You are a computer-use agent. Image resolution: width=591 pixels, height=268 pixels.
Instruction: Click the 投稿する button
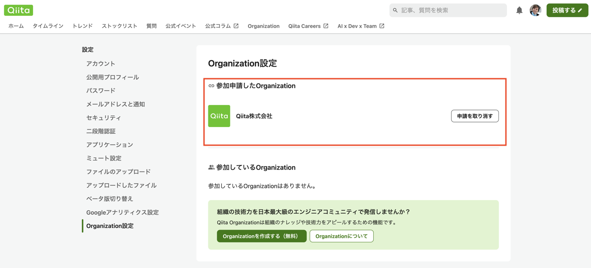(567, 10)
